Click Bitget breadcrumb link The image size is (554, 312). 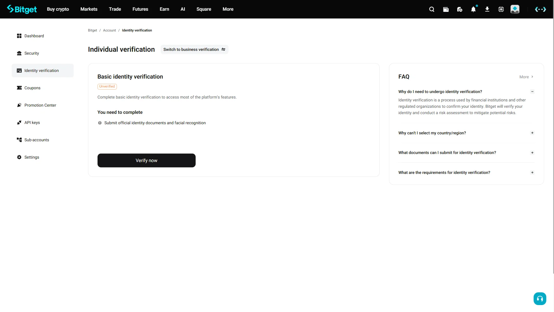[x=92, y=30]
